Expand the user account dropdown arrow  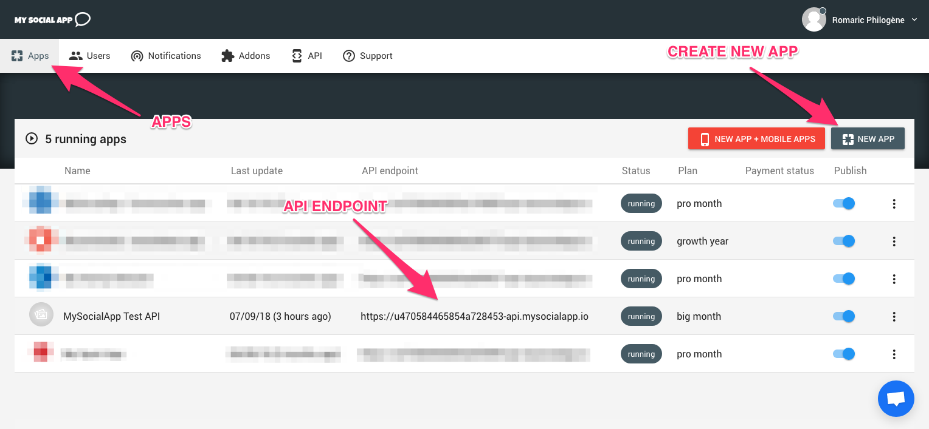(x=914, y=20)
